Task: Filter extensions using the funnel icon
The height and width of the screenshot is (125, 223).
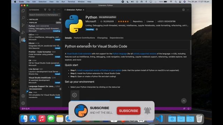Action: 45,10
